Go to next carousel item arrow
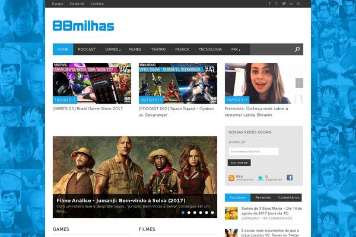Viewport: 356px width, 237px height. (x=299, y=83)
